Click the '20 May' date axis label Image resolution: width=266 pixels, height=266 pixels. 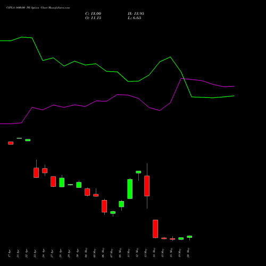(x=188, y=253)
